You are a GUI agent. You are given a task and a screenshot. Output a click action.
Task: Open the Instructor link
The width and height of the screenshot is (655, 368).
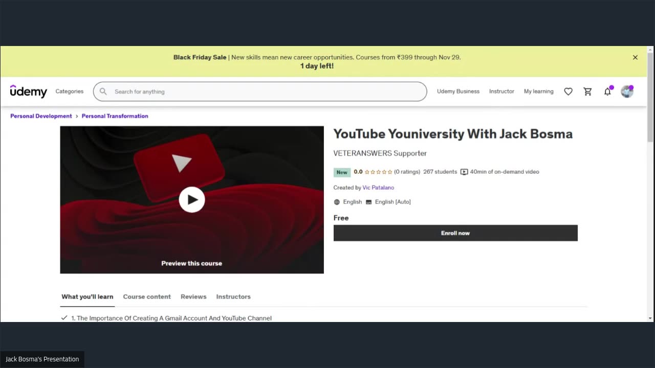[501, 91]
